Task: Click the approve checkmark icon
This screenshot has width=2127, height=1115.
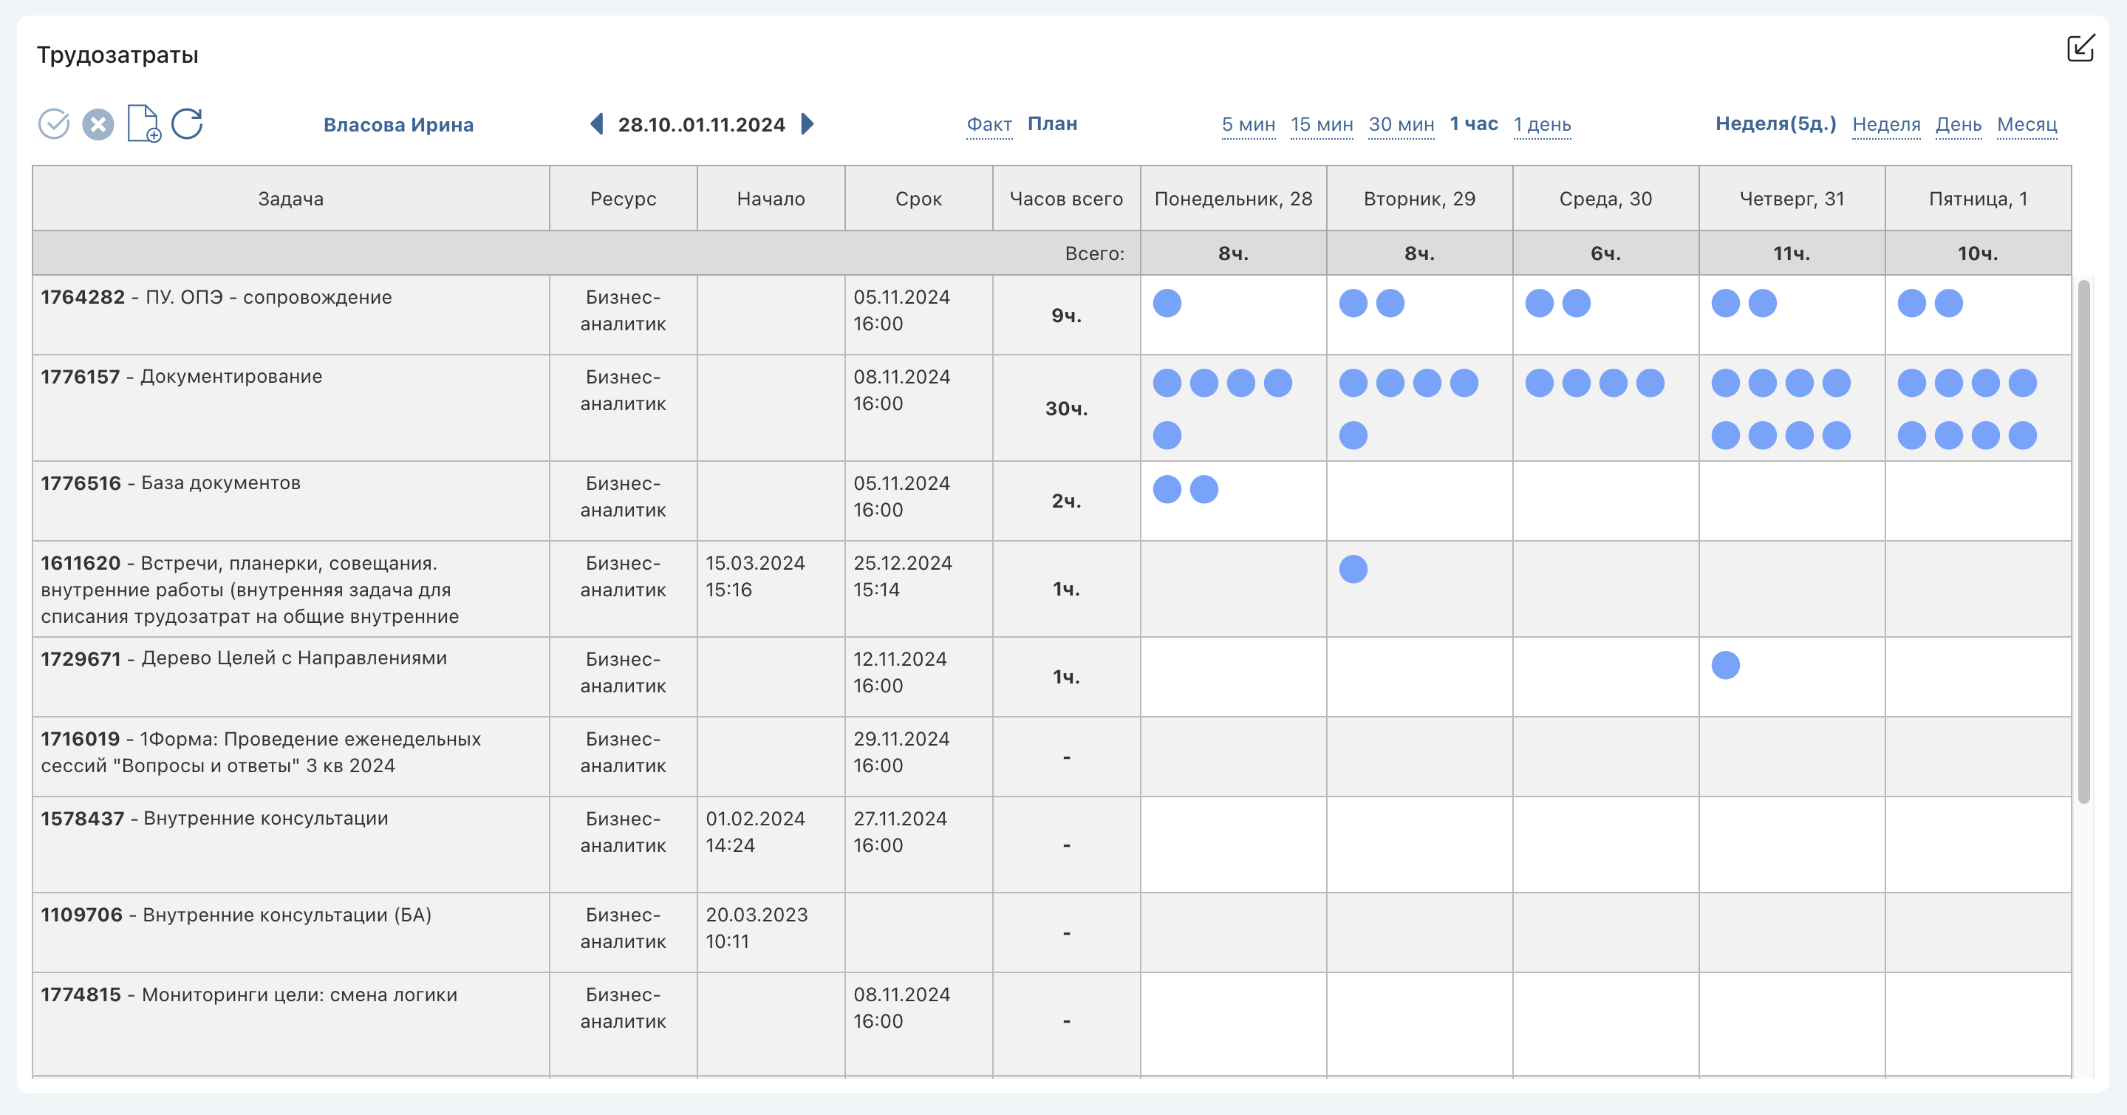Action: coord(55,125)
